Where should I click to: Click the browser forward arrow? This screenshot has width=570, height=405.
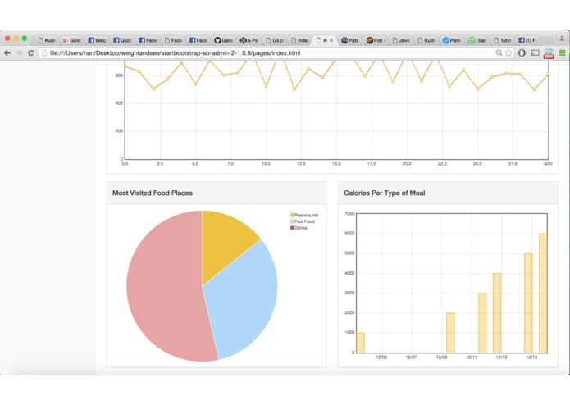tap(19, 53)
